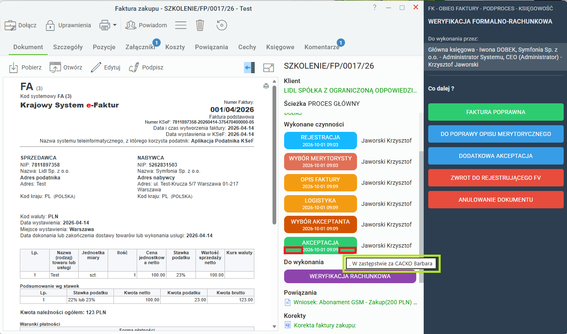Screen dimensions: 567x334
Task: Open the hamburger menu in the toolbar
Action: pyautogui.click(x=180, y=25)
